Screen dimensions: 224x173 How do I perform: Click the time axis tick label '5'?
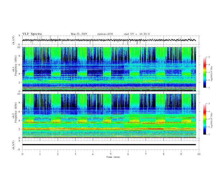[x=111, y=154]
